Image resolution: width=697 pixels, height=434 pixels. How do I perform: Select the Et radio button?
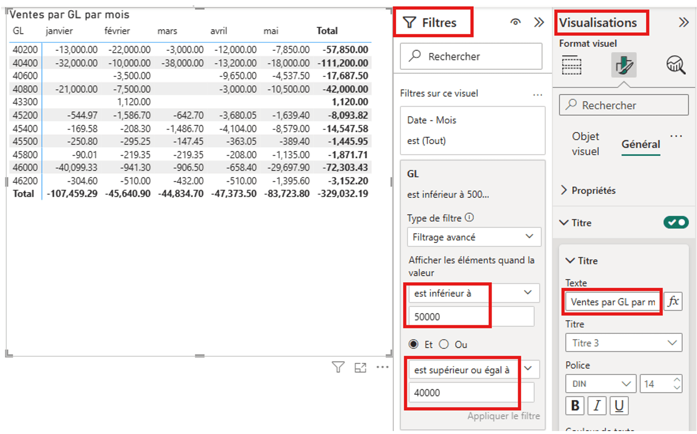click(x=413, y=344)
